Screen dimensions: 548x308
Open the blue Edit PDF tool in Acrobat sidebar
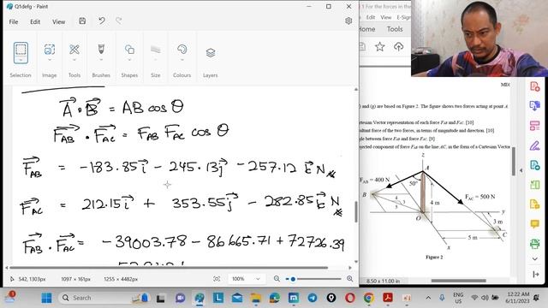pyautogui.click(x=534, y=165)
